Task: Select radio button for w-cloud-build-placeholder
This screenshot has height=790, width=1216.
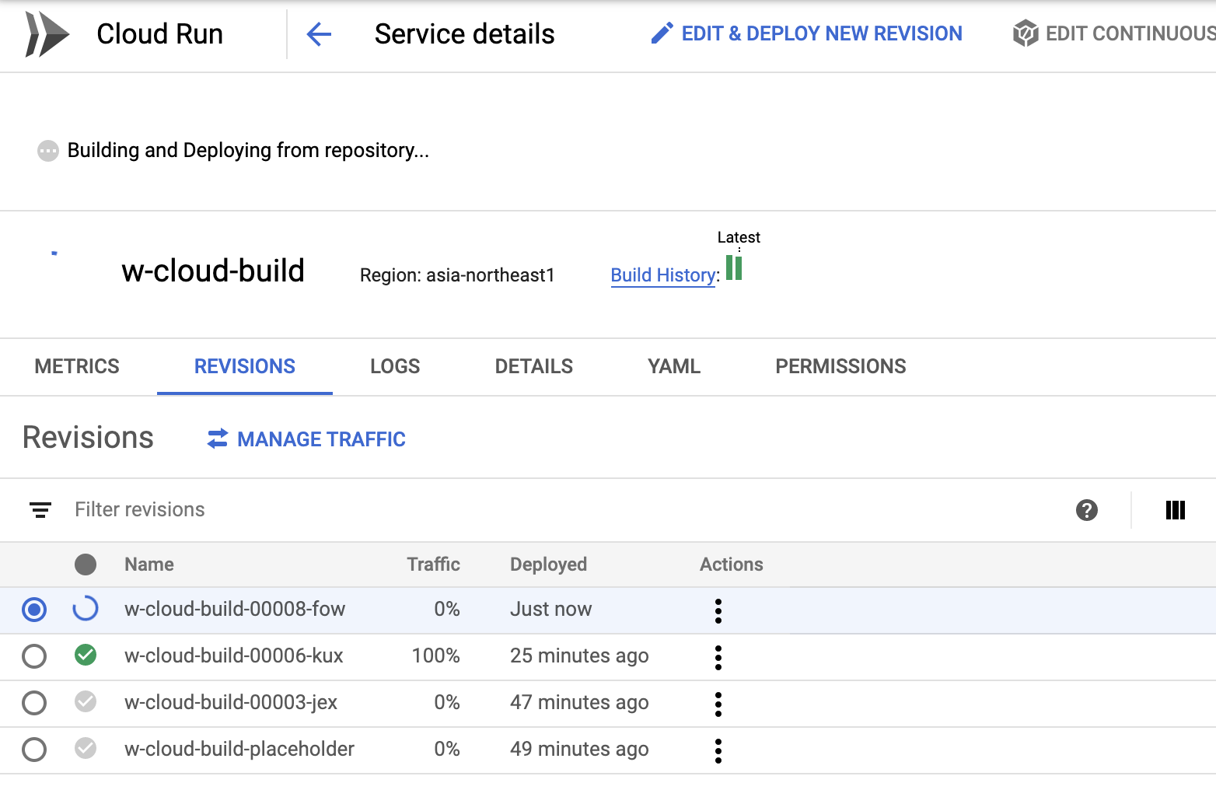Action: (34, 750)
